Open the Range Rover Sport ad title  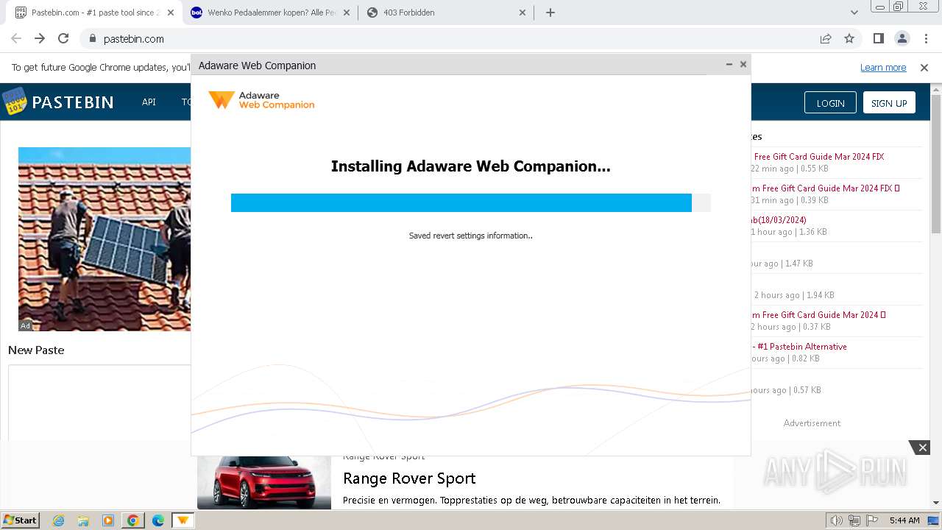point(409,478)
